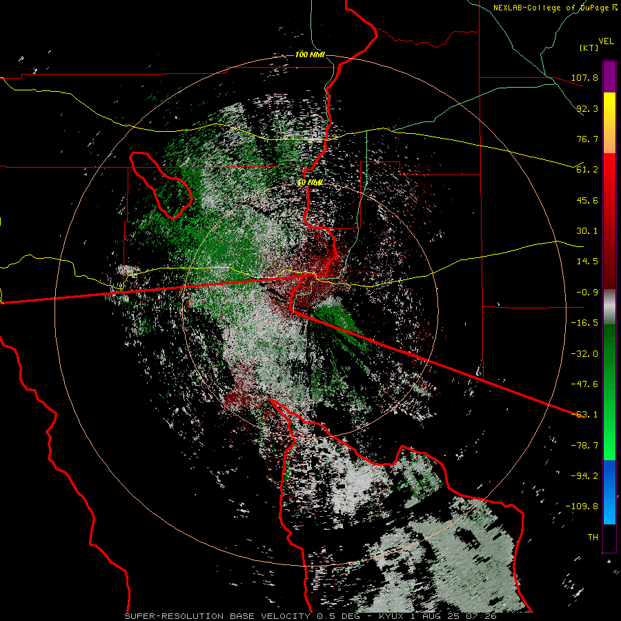621x621 pixels.
Task: Click the -47.6 value on the velocity scale
Action: click(x=584, y=384)
